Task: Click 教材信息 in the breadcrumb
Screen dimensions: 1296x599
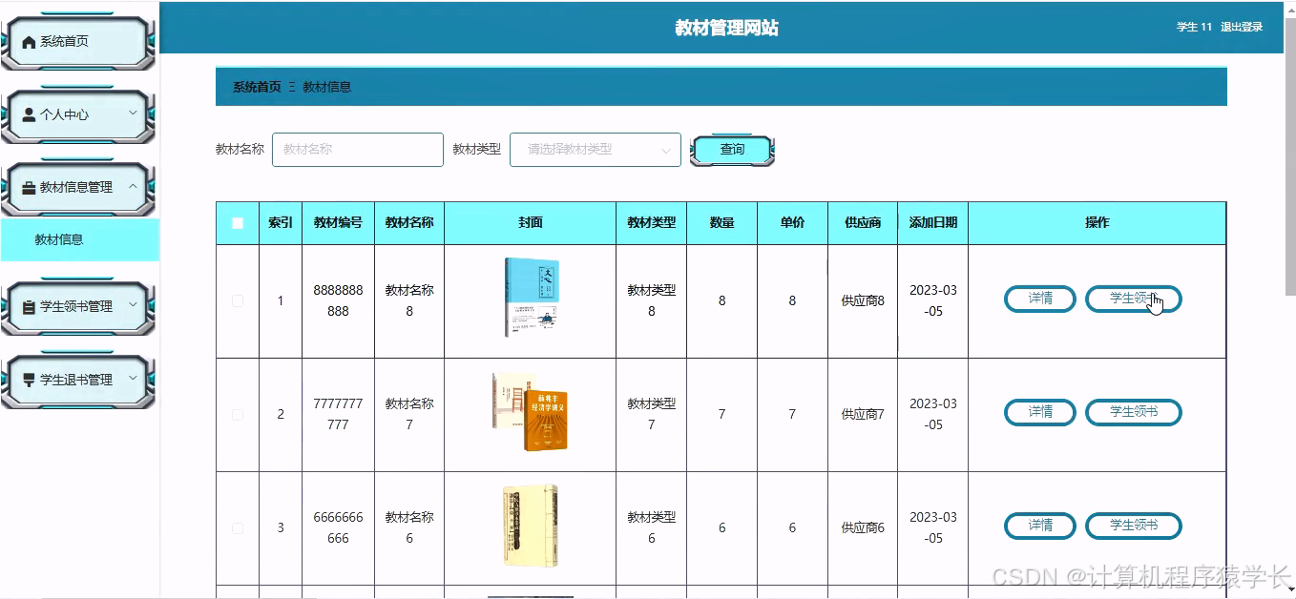Action: click(x=327, y=87)
